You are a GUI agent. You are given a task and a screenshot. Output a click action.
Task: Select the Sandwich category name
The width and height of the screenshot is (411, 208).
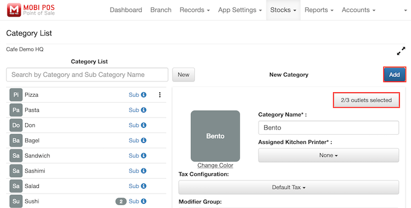pos(37,156)
